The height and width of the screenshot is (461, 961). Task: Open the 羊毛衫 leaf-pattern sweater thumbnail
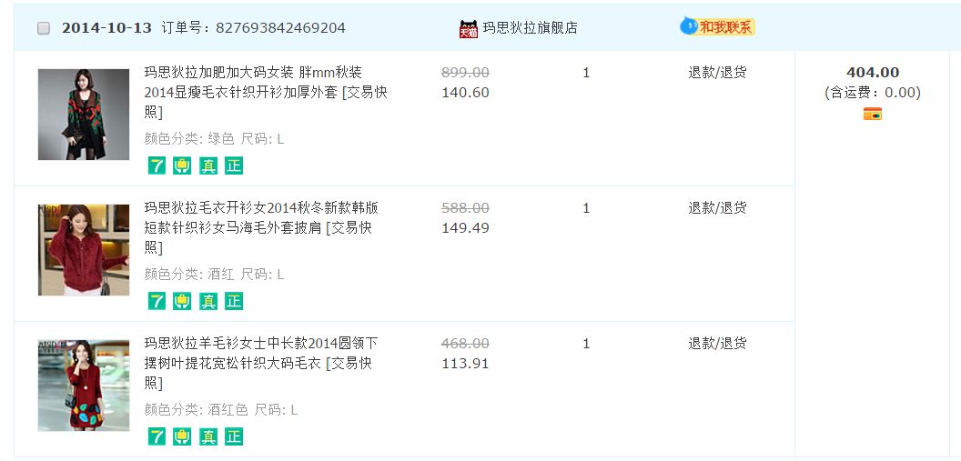[x=84, y=386]
